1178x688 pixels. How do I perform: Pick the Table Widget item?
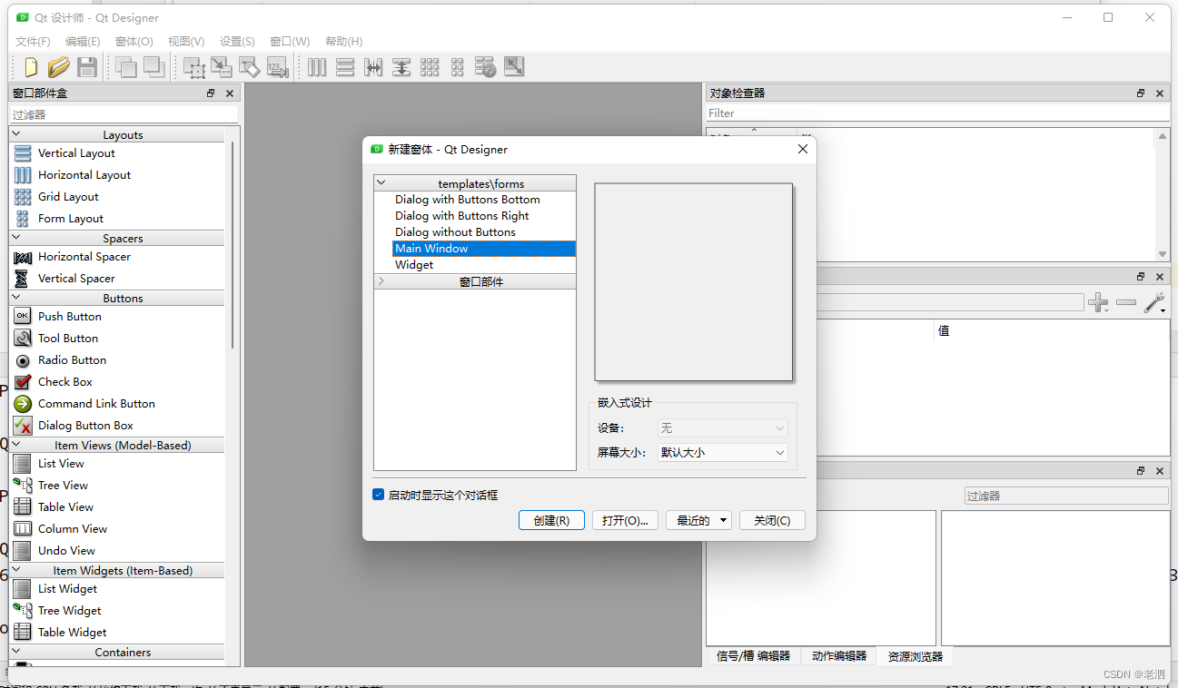click(72, 633)
